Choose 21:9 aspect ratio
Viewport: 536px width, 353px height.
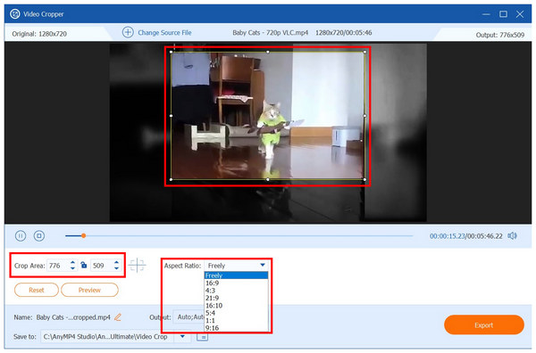click(236, 298)
